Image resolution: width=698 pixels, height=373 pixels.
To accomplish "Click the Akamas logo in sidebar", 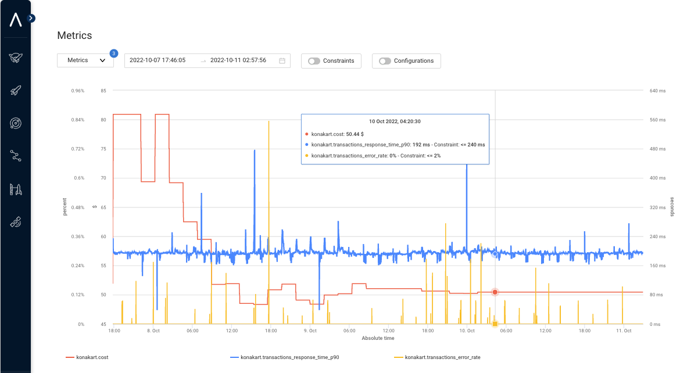I will [16, 19].
